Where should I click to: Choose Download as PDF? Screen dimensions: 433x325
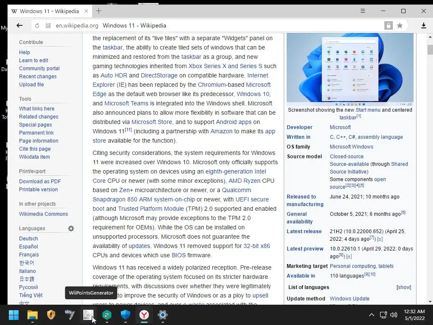(40, 181)
